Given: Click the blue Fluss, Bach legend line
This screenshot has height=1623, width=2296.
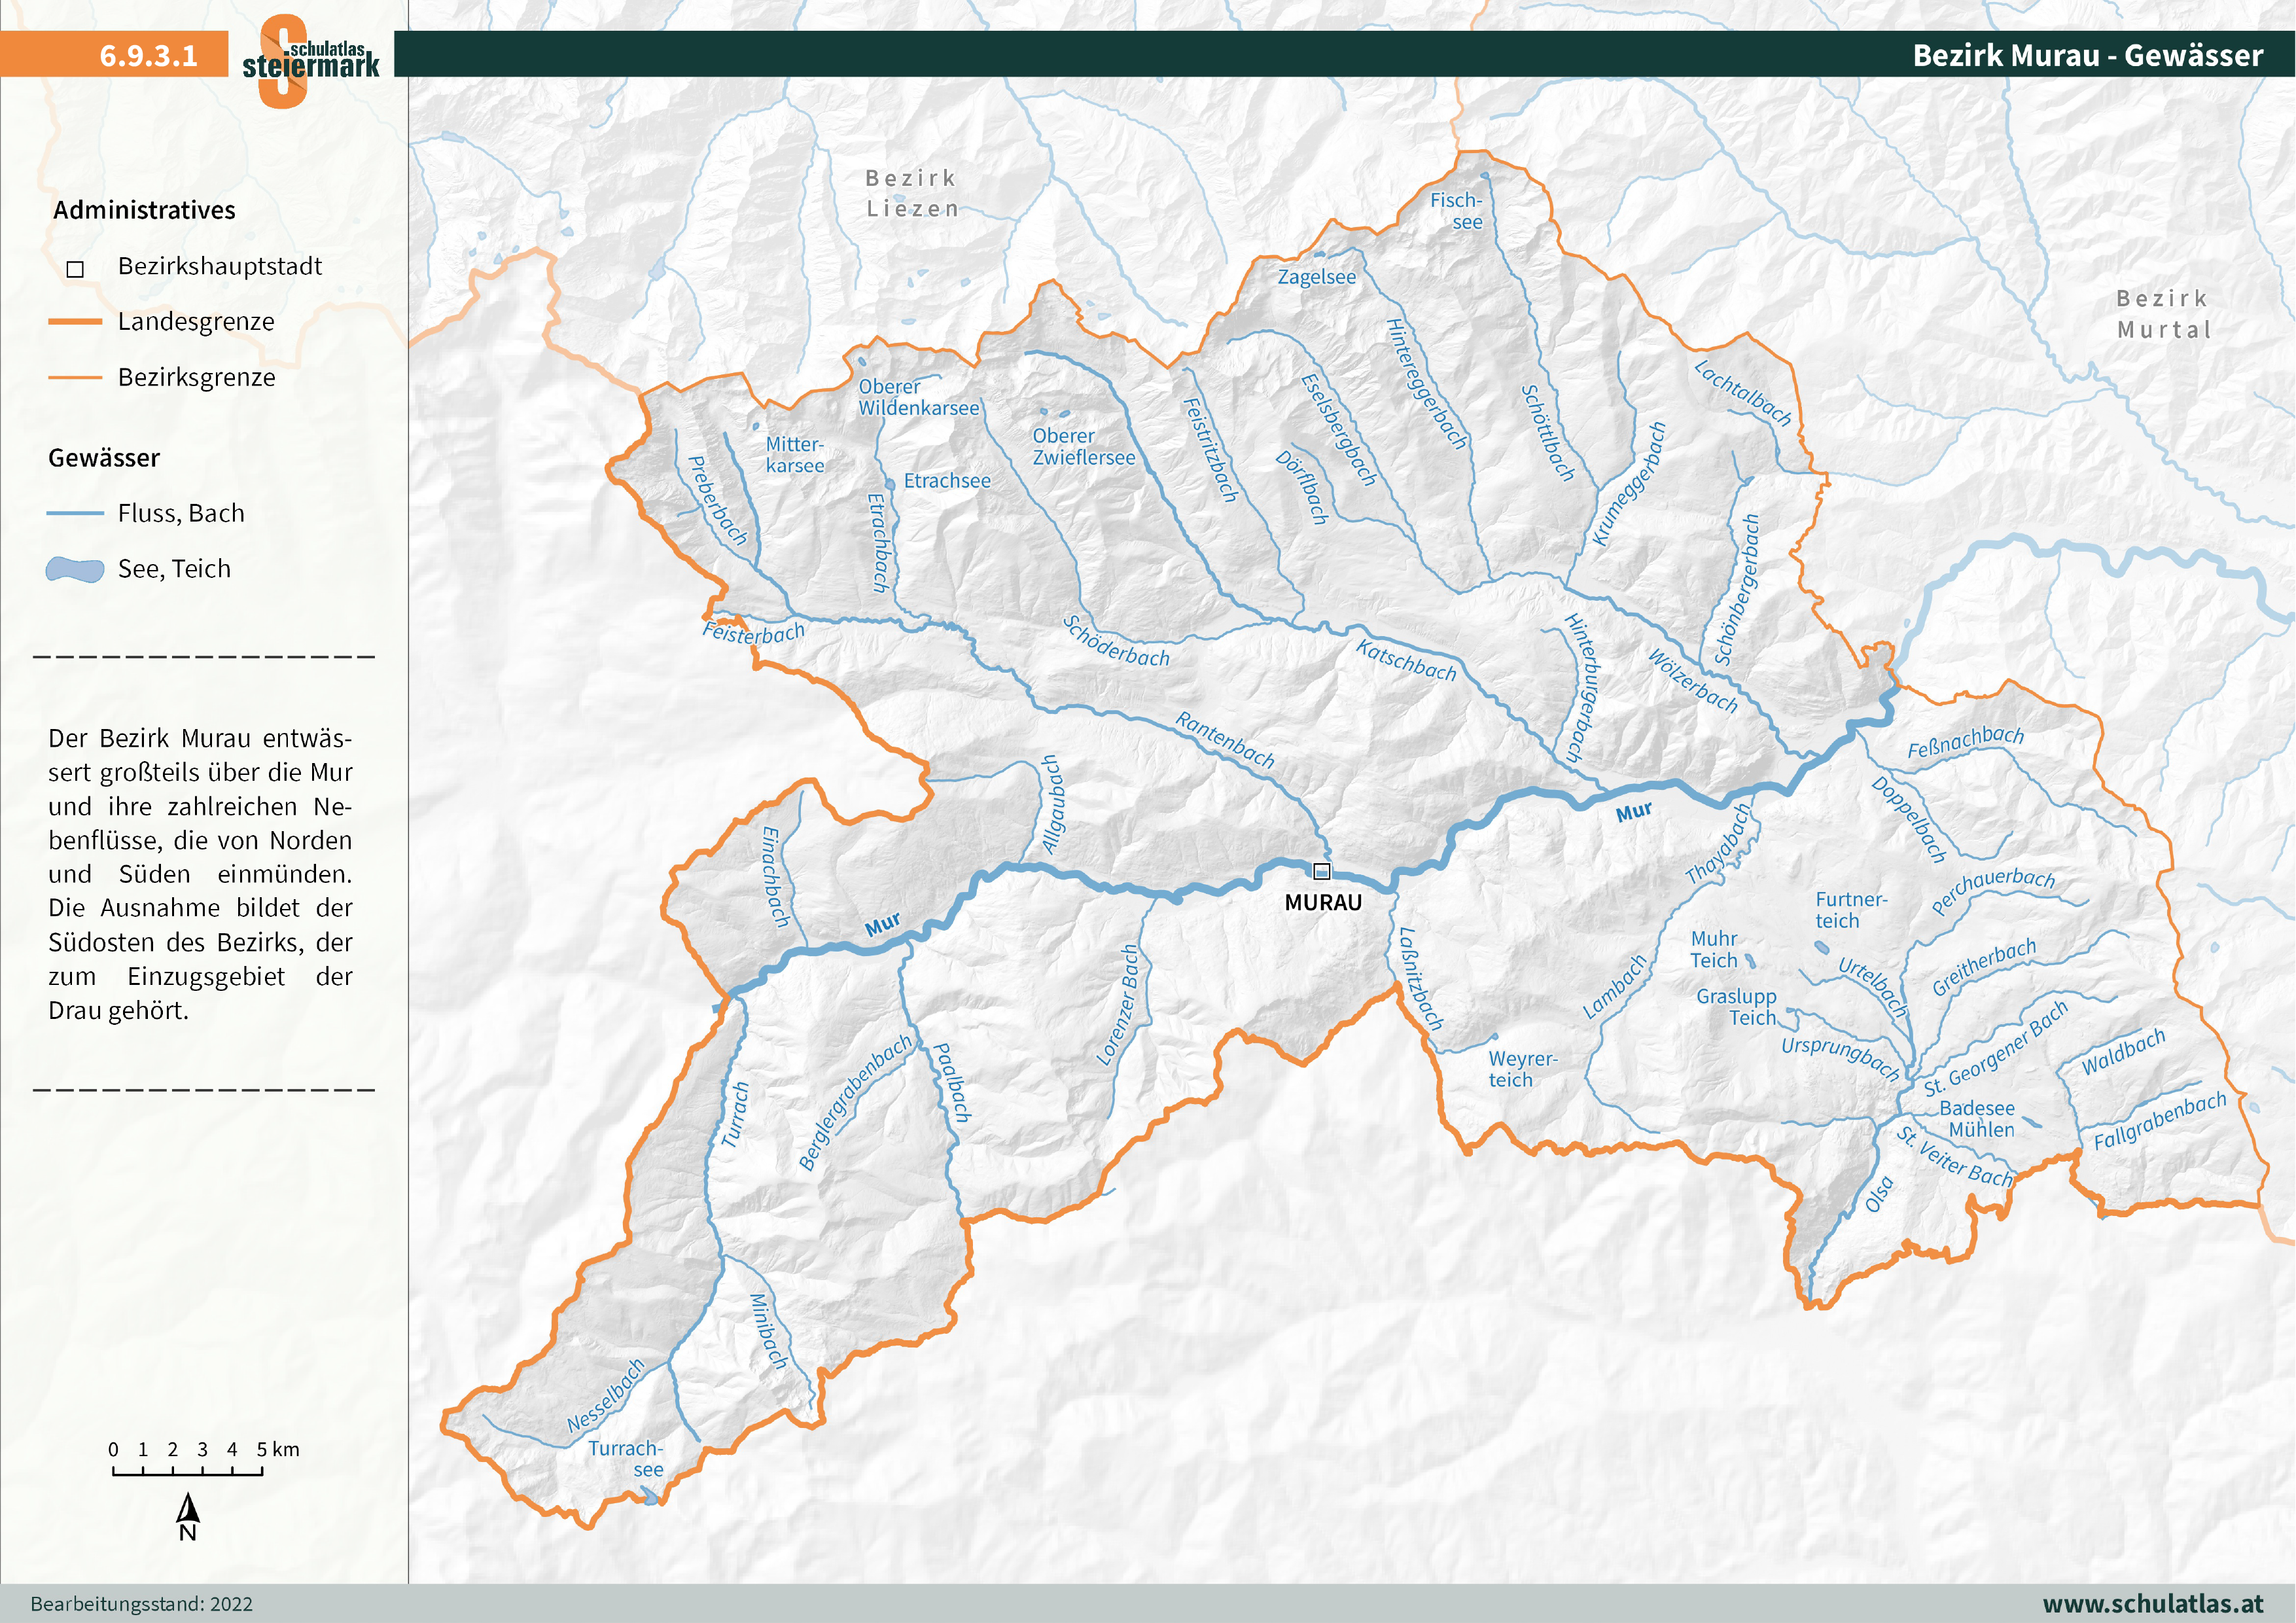Looking at the screenshot, I should pos(75,513).
